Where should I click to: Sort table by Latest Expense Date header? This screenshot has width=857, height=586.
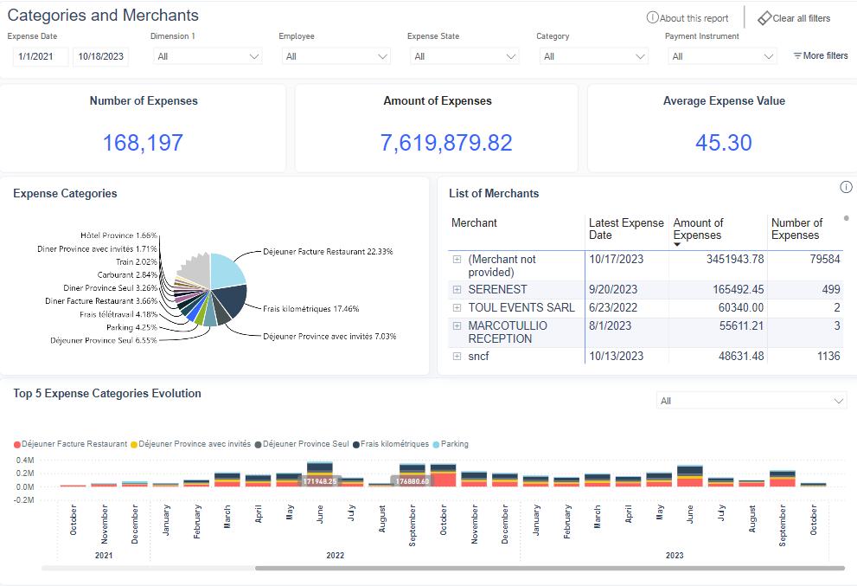click(x=626, y=229)
